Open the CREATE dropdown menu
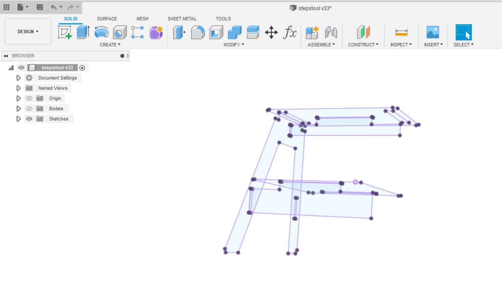 coord(110,45)
